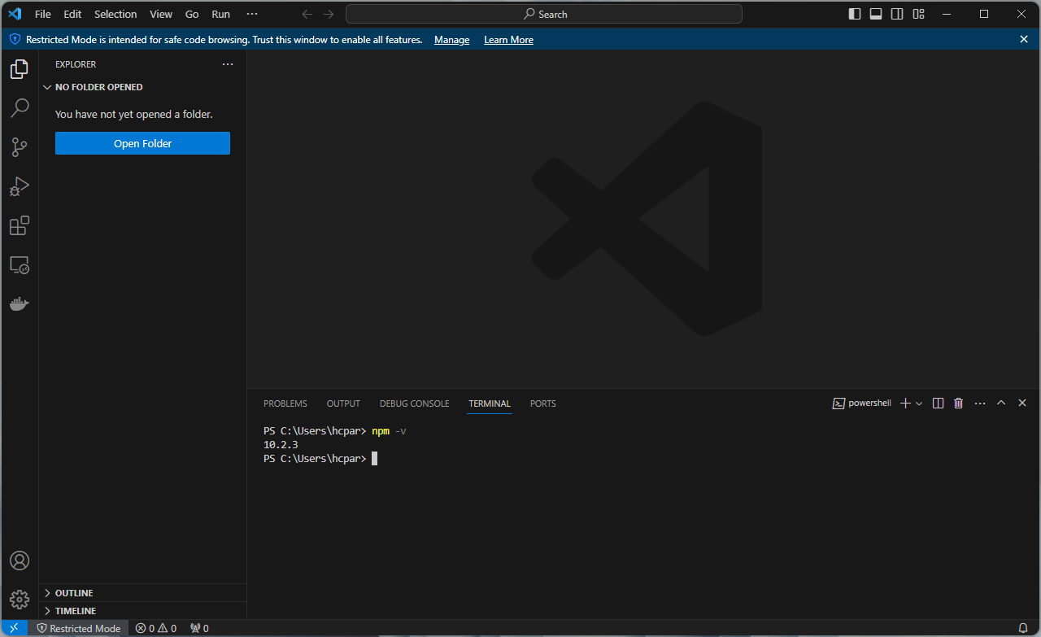Click 'You have not yet opened a folder.' text
1041x637 pixels.
pyautogui.click(x=134, y=115)
